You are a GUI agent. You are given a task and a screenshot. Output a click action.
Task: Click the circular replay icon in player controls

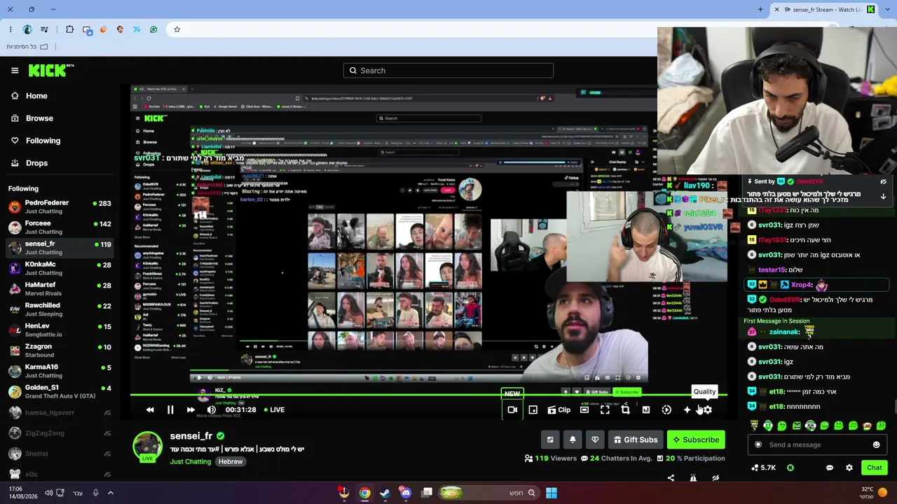pos(666,409)
